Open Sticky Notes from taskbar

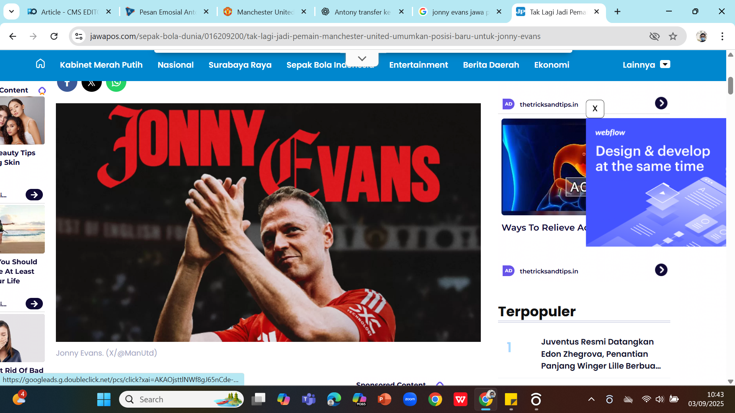pos(511,400)
